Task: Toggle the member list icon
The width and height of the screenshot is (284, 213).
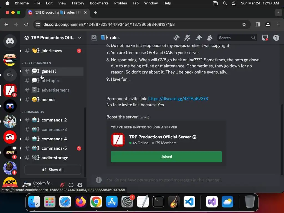Action: click(210, 38)
